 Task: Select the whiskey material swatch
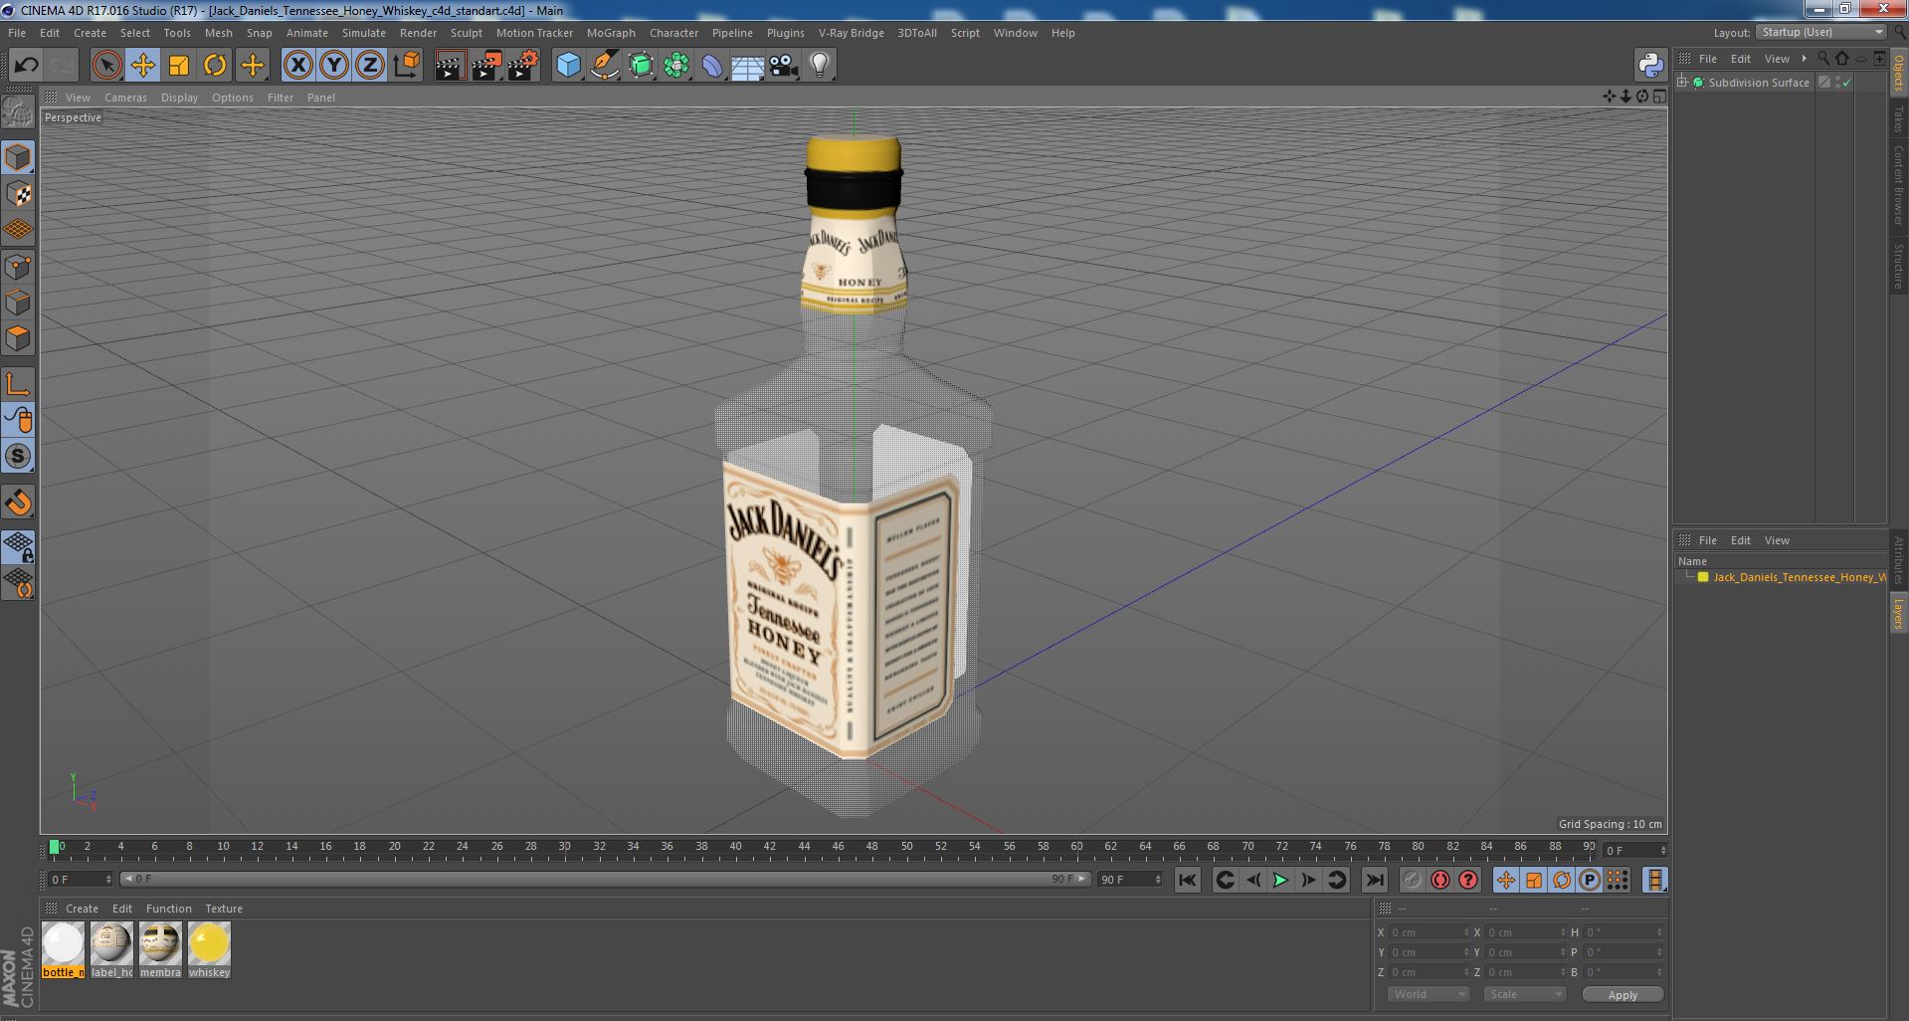pyautogui.click(x=209, y=950)
